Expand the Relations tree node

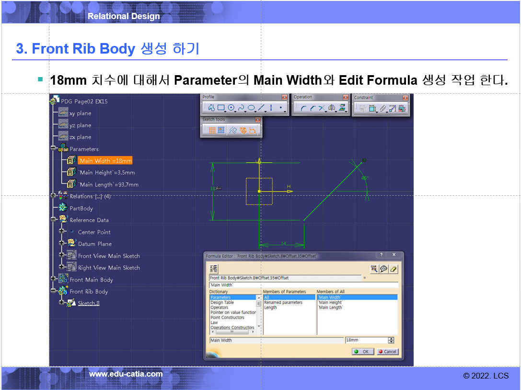tap(53, 196)
